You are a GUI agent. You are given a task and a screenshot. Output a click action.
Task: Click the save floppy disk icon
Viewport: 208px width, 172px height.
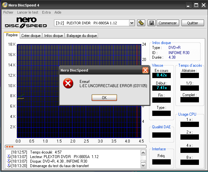click(x=151, y=23)
